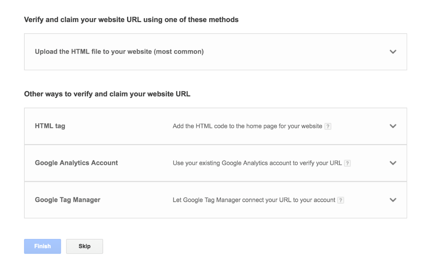Screen dimensions: 423x262
Task: Open help tooltip icon for Google Tag Manager
Action: coord(340,200)
